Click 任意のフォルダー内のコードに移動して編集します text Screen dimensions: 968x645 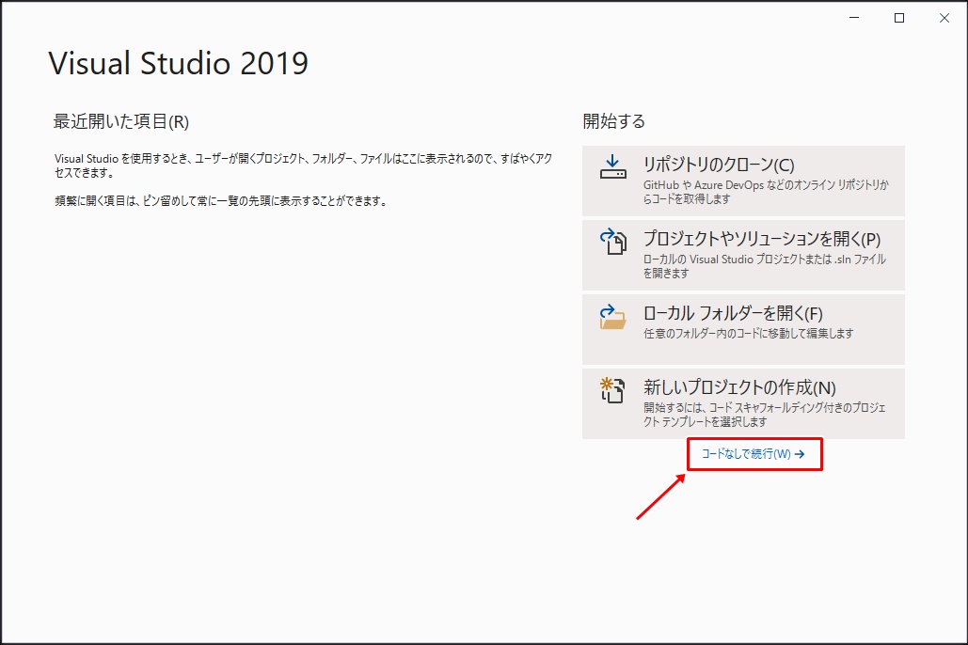coord(748,333)
